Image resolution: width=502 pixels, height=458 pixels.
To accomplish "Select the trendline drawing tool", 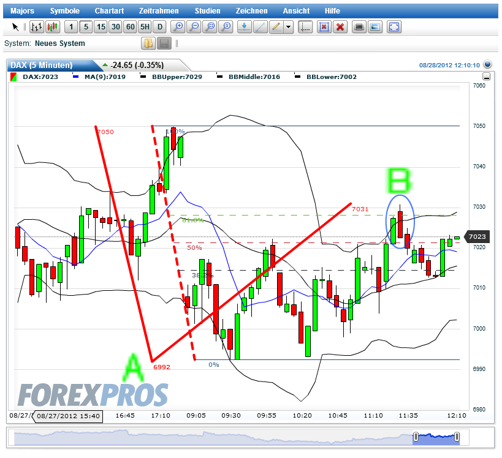I will 261,27.
